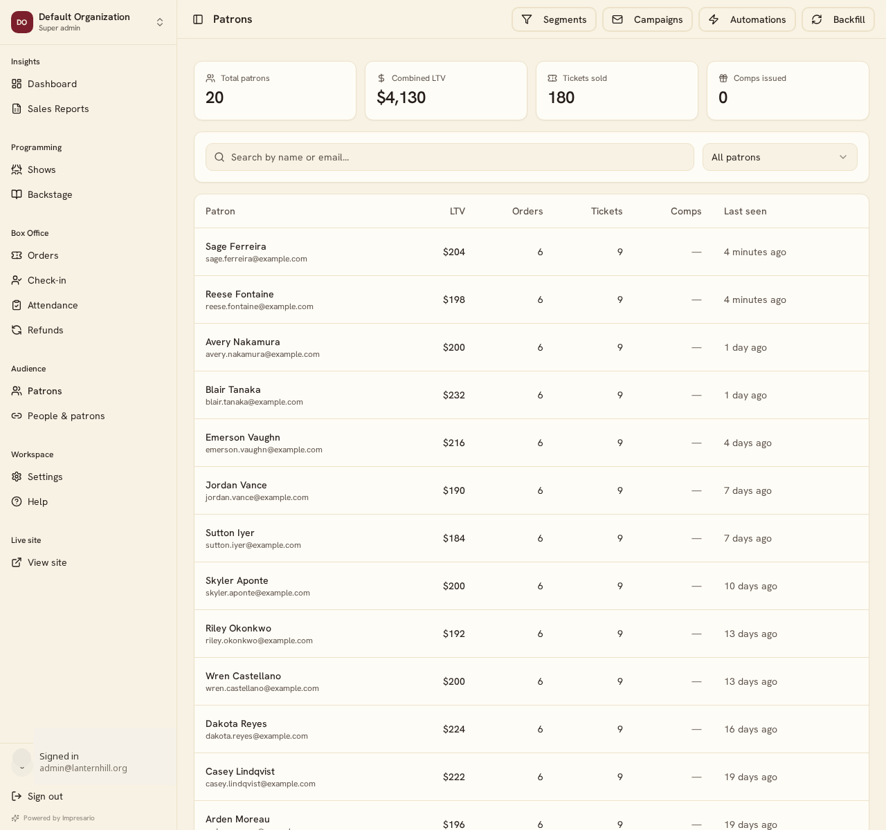The height and width of the screenshot is (830, 886).
Task: Click the Backstage book icon
Action: tap(17, 194)
